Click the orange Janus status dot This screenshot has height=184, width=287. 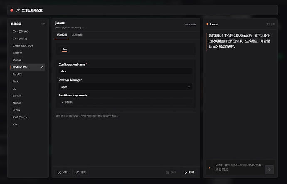(x=208, y=24)
